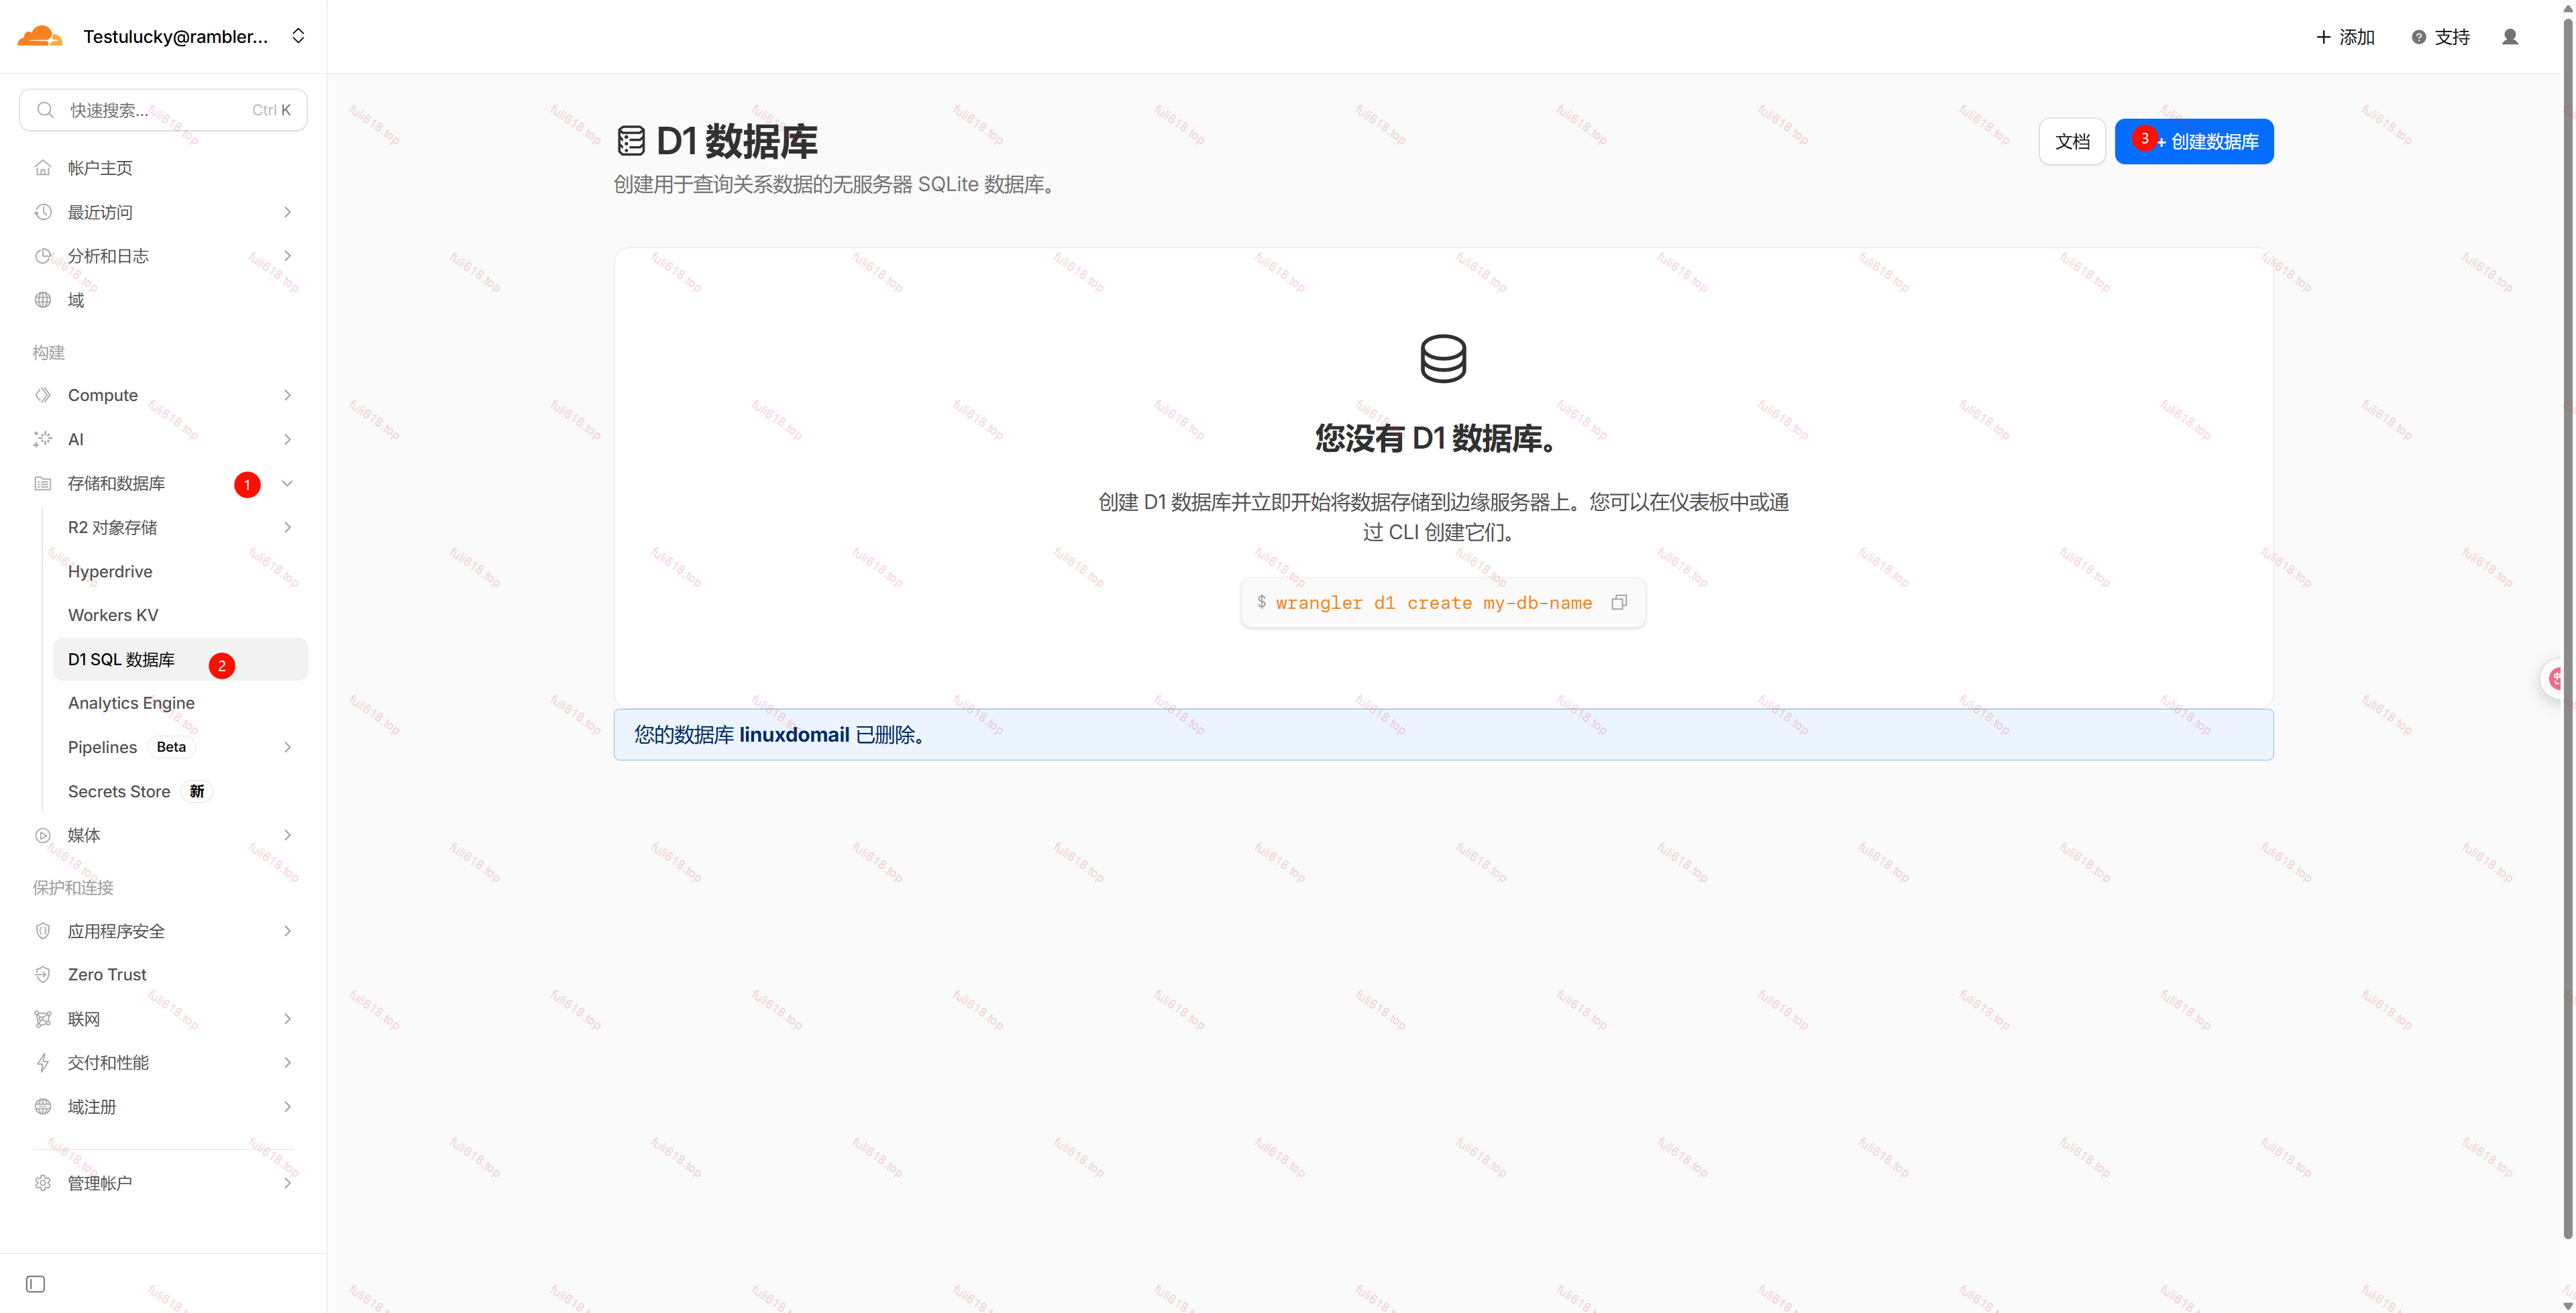Click the 域 globe icon

click(x=43, y=300)
